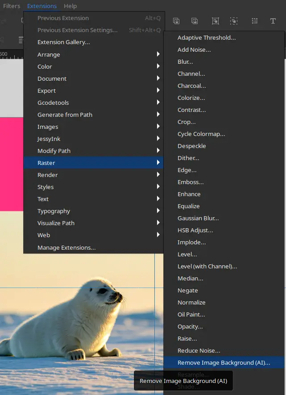Open the Styles submenu

93,187
